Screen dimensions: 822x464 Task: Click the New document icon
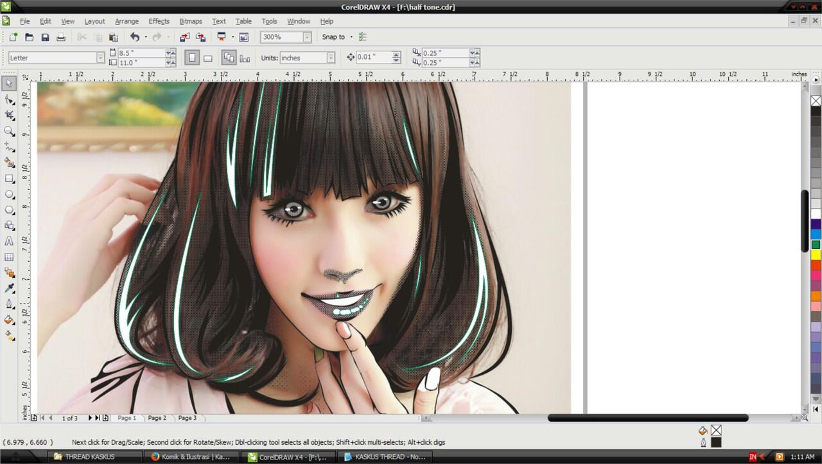click(13, 37)
